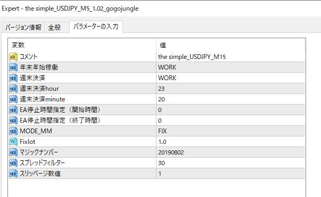Select the コメント variable name
The height and width of the screenshot is (197, 321).
click(x=28, y=57)
